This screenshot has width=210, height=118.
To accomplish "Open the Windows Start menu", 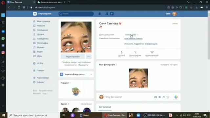I will [4, 115].
